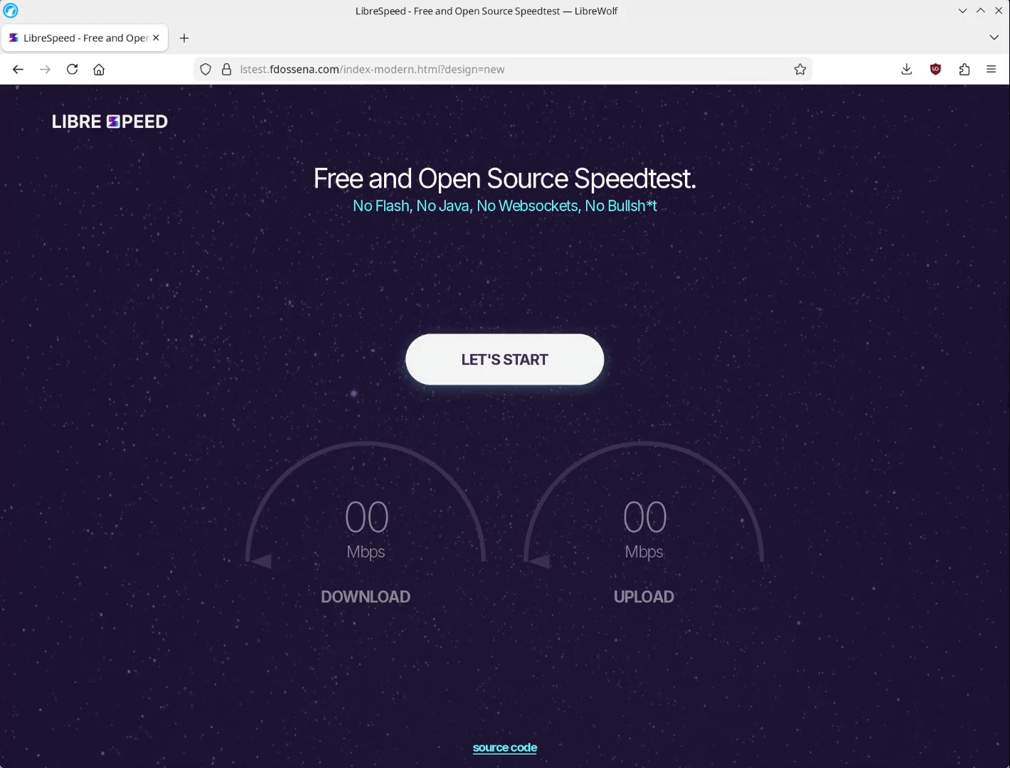
Task: Focus the URL address bar
Action: pos(504,69)
